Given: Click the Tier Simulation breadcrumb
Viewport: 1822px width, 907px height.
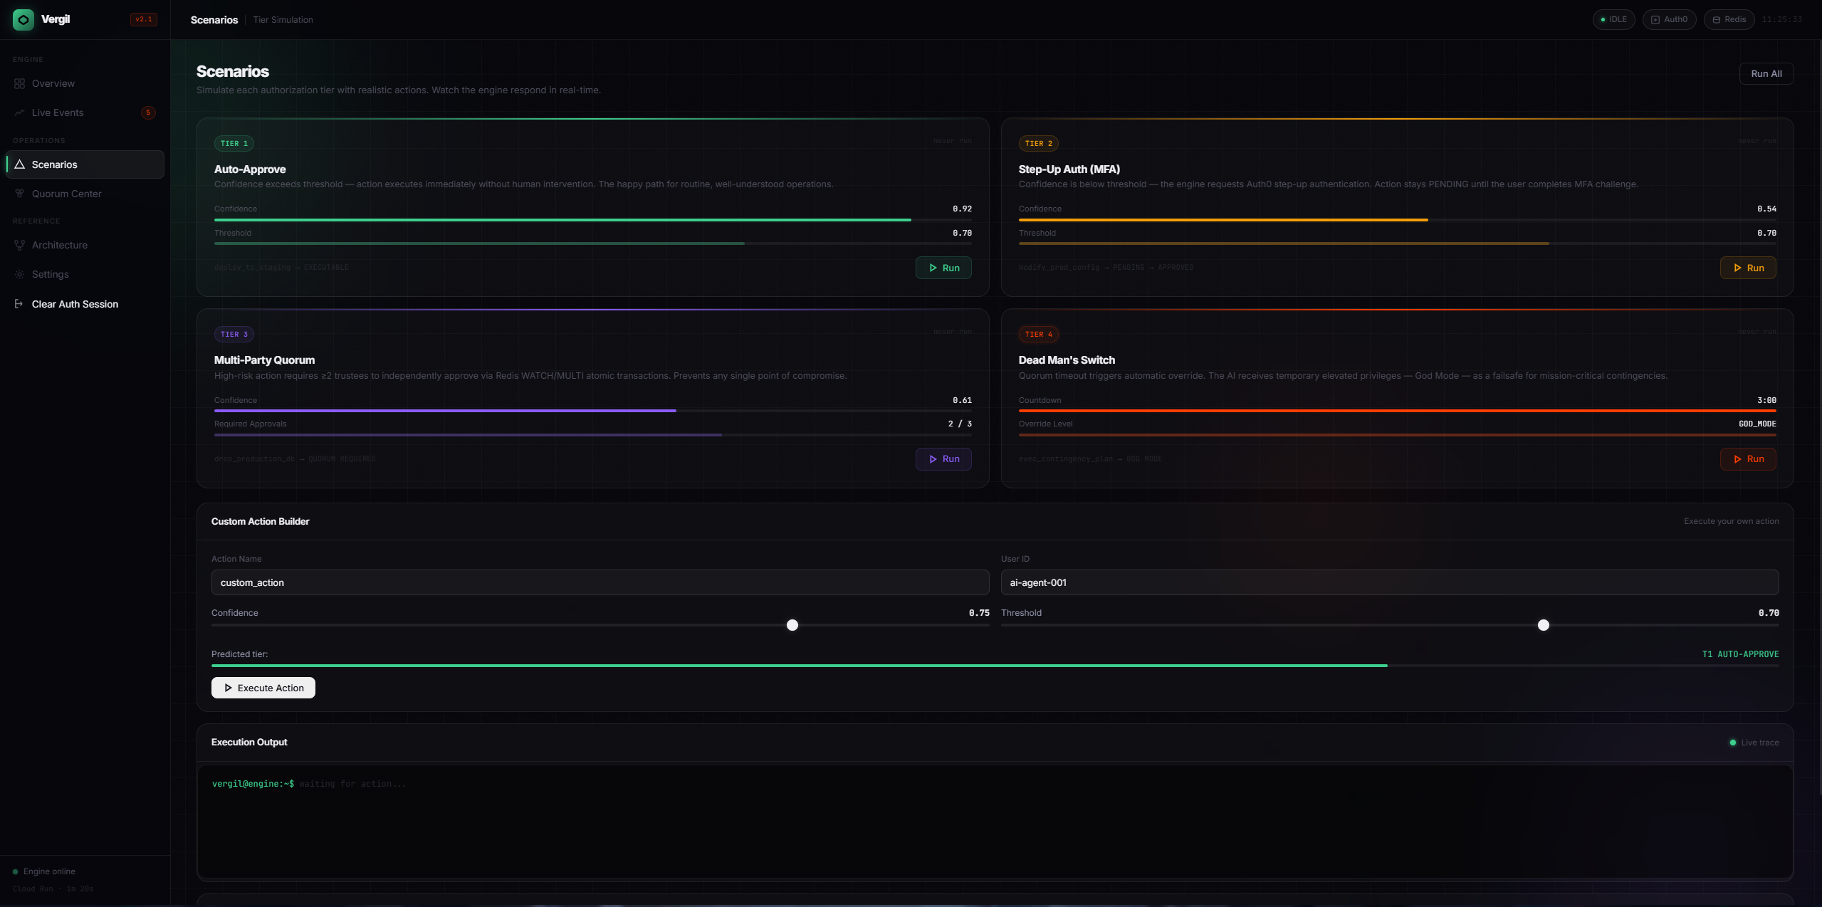Looking at the screenshot, I should click(x=283, y=20).
